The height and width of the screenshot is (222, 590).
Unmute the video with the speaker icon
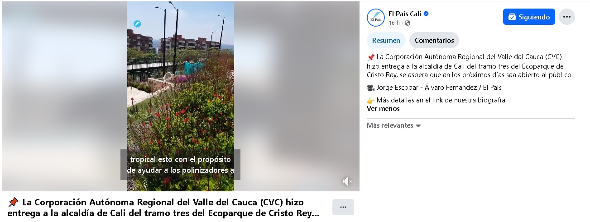(347, 181)
